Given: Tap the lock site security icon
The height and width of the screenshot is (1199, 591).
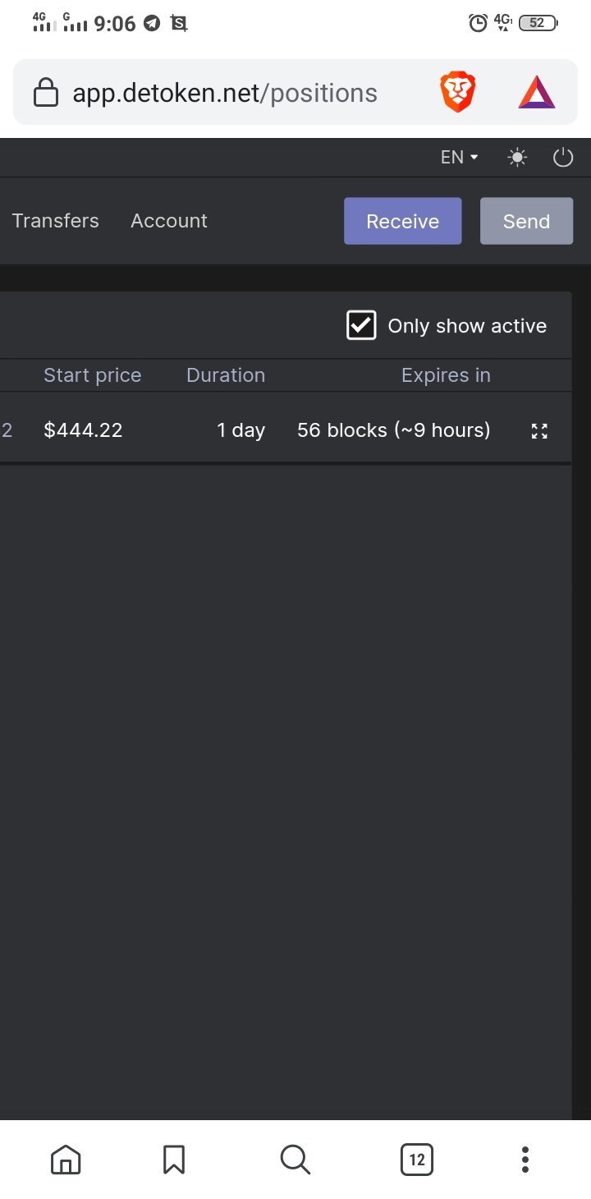Looking at the screenshot, I should click(45, 92).
